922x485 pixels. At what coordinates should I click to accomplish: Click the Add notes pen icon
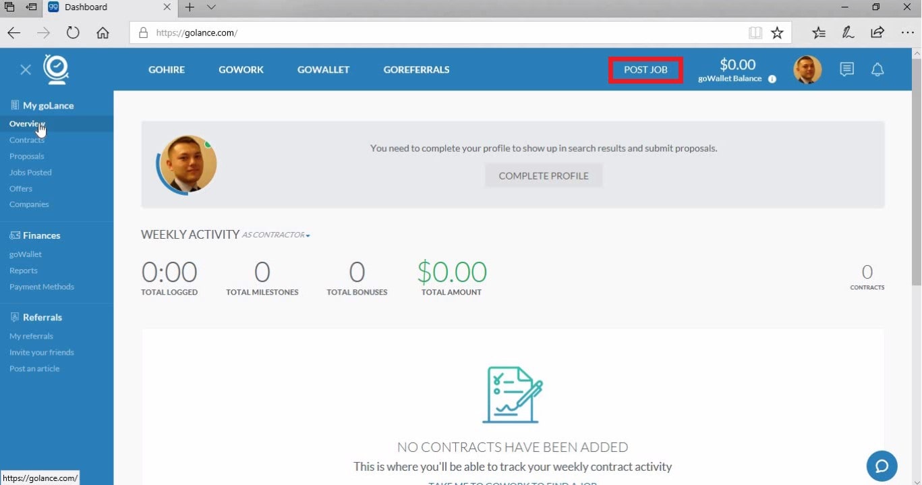click(848, 32)
